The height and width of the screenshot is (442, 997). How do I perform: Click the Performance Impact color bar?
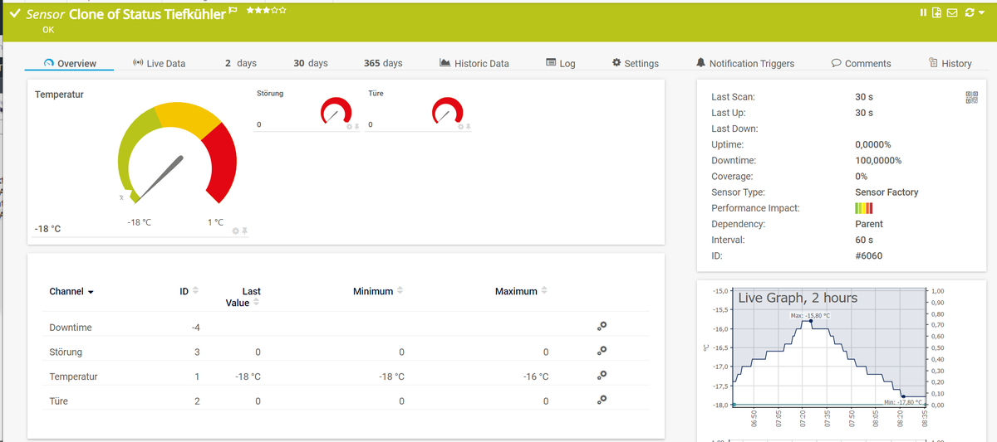point(864,208)
